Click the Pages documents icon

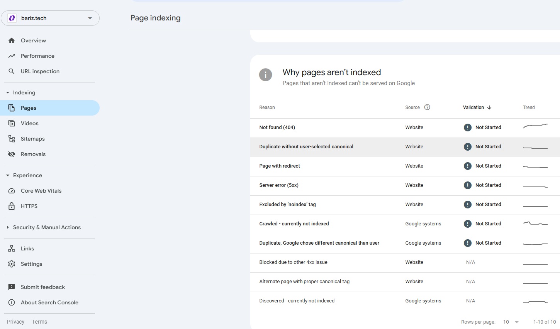coord(12,108)
